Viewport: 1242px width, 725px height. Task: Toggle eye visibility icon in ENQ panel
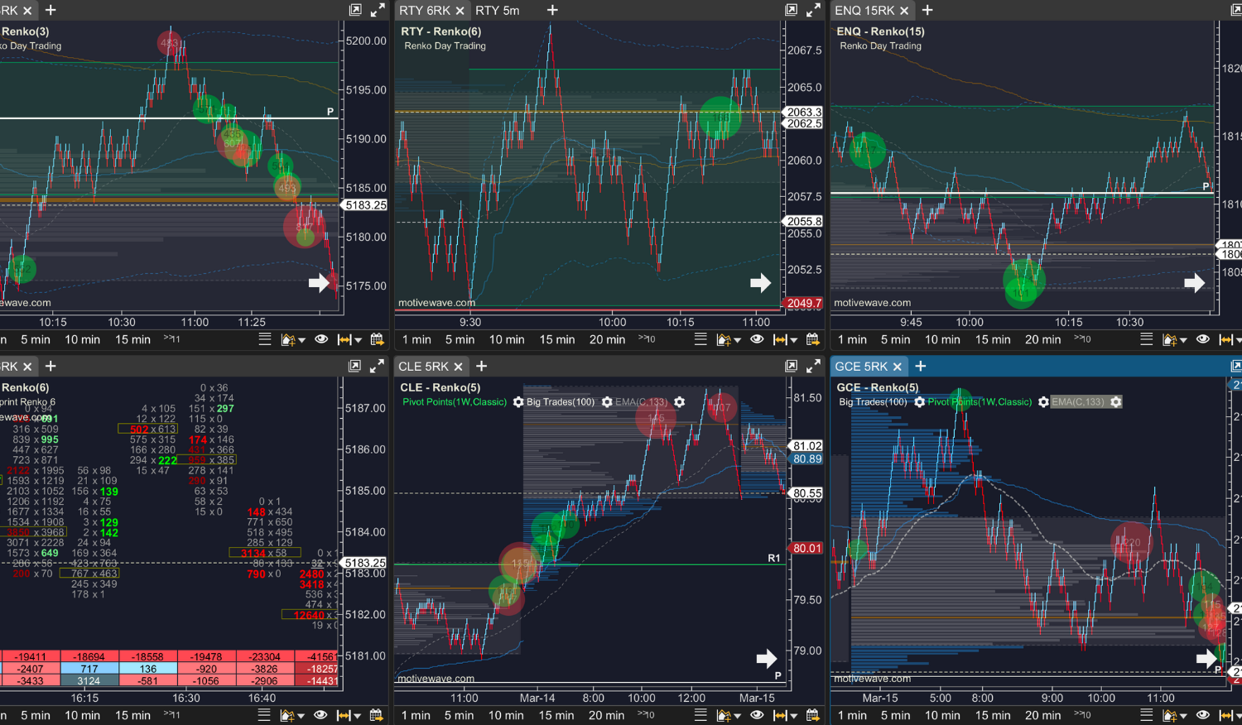click(1203, 339)
